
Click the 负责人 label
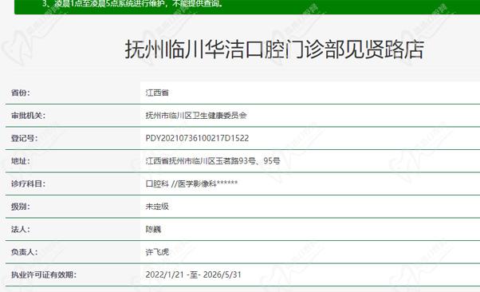click(25, 252)
